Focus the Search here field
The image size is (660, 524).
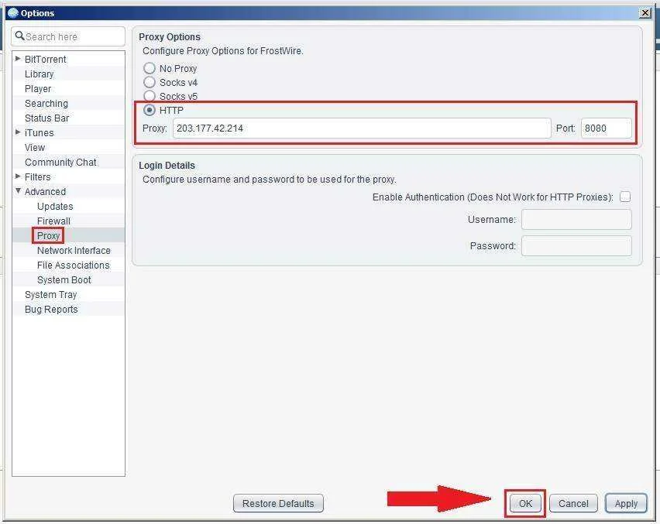[68, 36]
